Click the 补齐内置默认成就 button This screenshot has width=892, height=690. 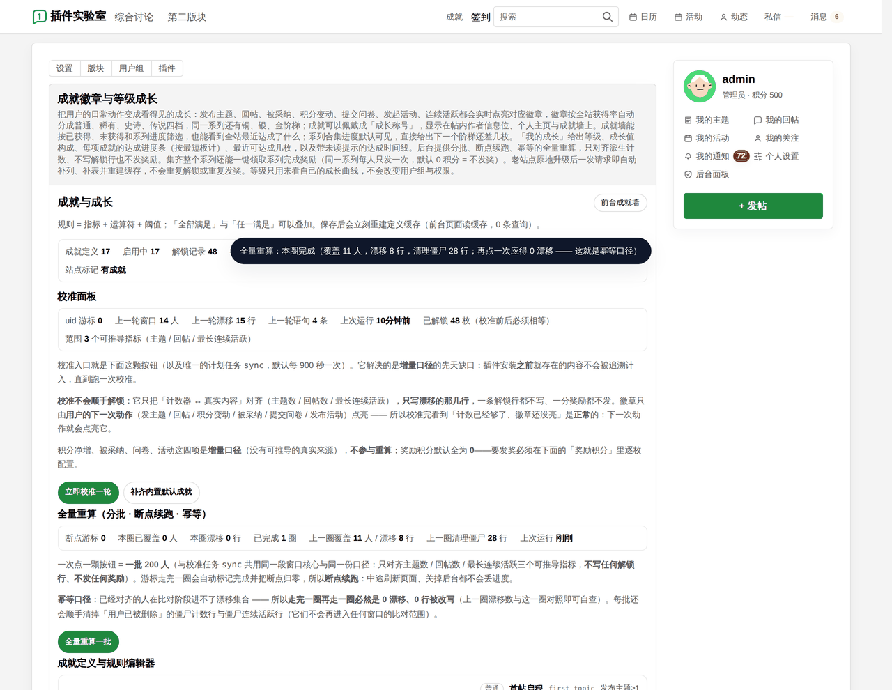(162, 492)
